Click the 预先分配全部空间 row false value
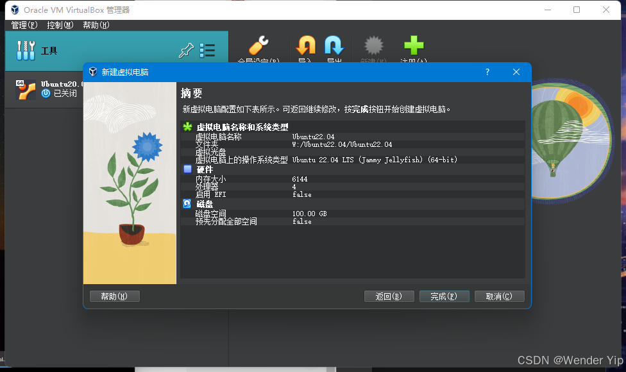Image resolution: width=626 pixels, height=372 pixels. coord(302,221)
